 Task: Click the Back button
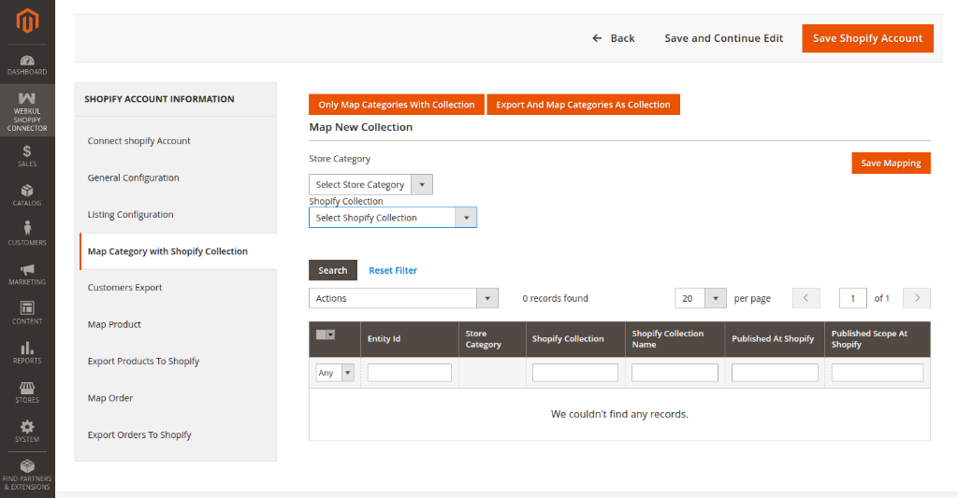[614, 38]
